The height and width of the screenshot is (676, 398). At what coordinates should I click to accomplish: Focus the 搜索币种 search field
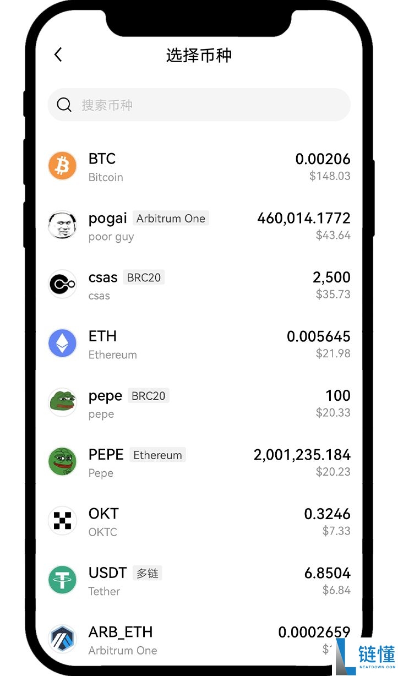pyautogui.click(x=209, y=105)
